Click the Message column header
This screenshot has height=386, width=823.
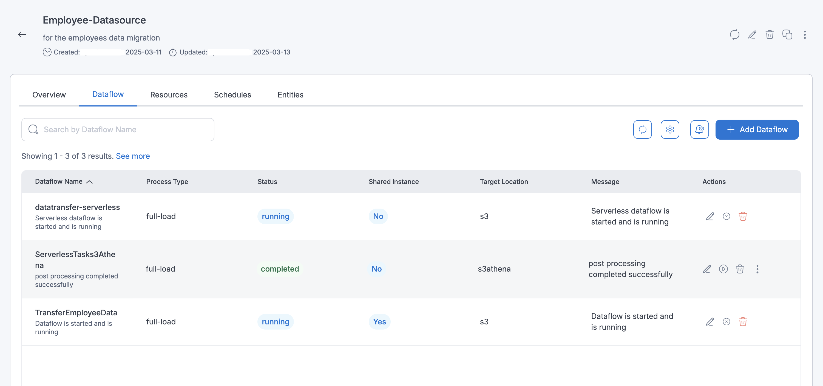pyautogui.click(x=605, y=182)
